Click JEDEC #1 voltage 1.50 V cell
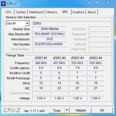This screenshot has height=116, width=116. (x=41, y=98)
